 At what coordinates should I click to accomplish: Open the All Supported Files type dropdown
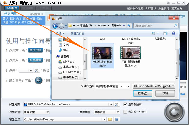[x=154, y=86]
